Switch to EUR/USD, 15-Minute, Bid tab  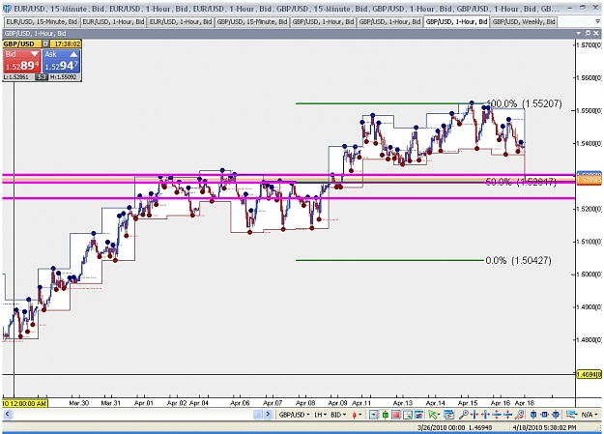[x=42, y=22]
